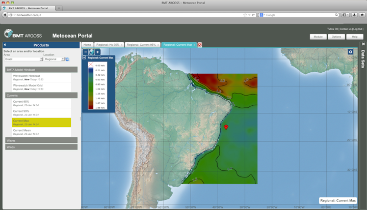The height and width of the screenshot is (210, 367).
Task: Open the Location dropdown set to Regional
Action: 54,59
